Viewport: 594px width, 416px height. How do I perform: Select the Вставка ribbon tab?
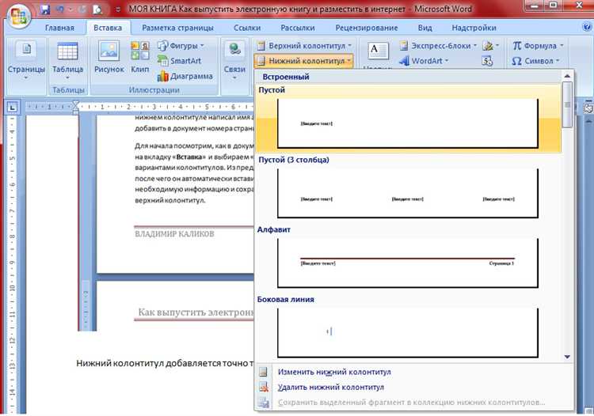108,28
